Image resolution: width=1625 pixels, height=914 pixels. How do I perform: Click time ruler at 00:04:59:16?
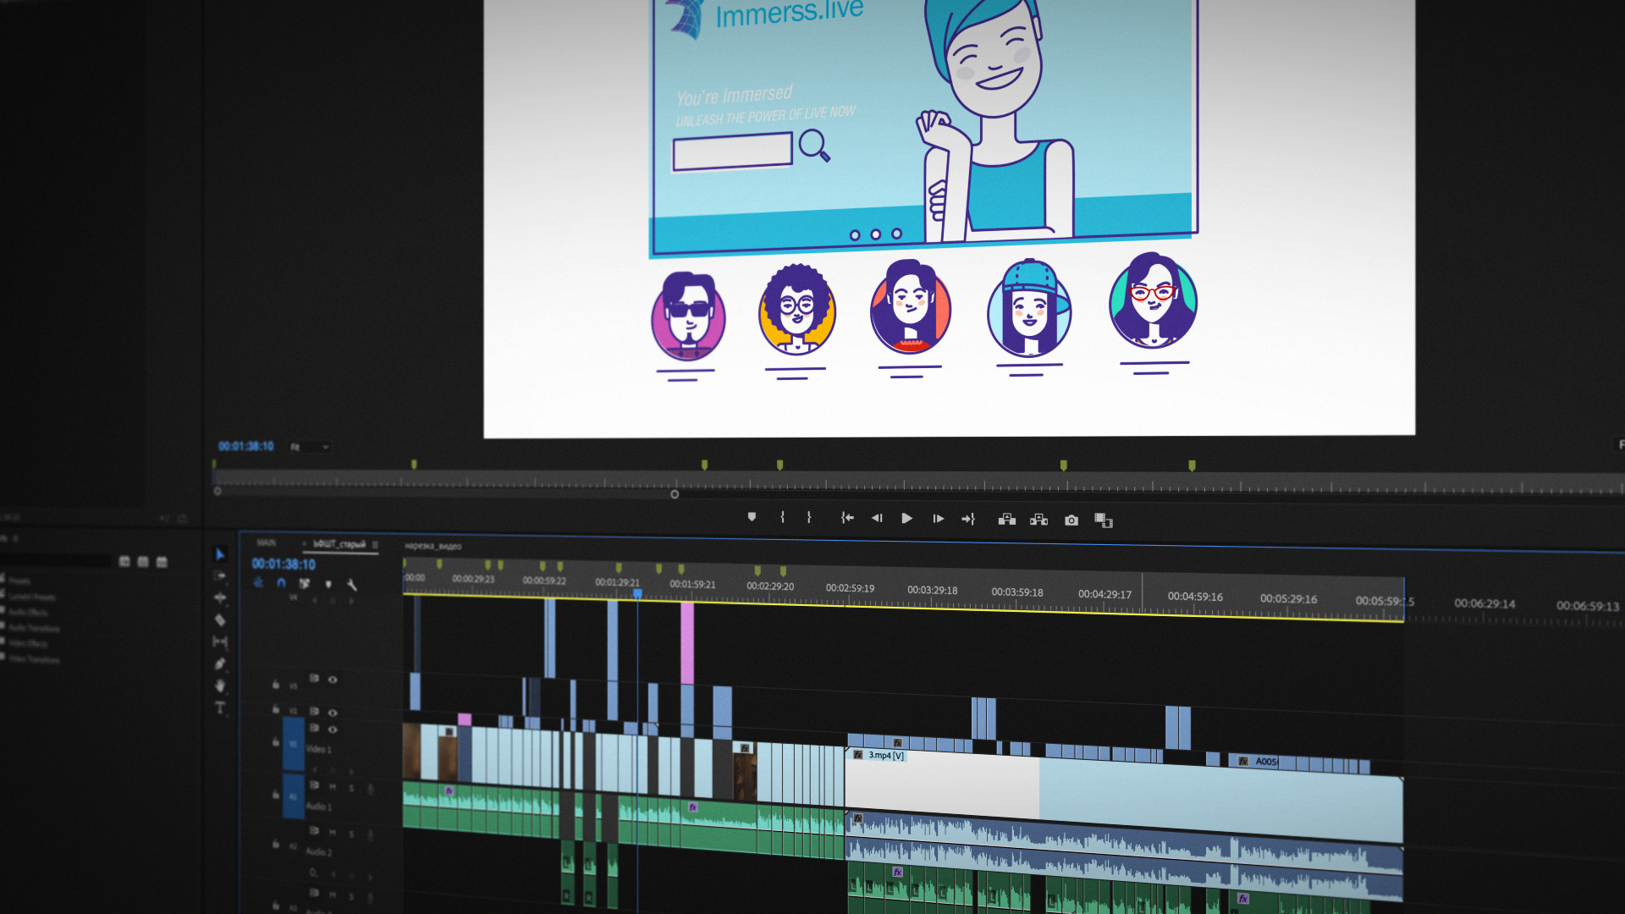tap(1195, 597)
